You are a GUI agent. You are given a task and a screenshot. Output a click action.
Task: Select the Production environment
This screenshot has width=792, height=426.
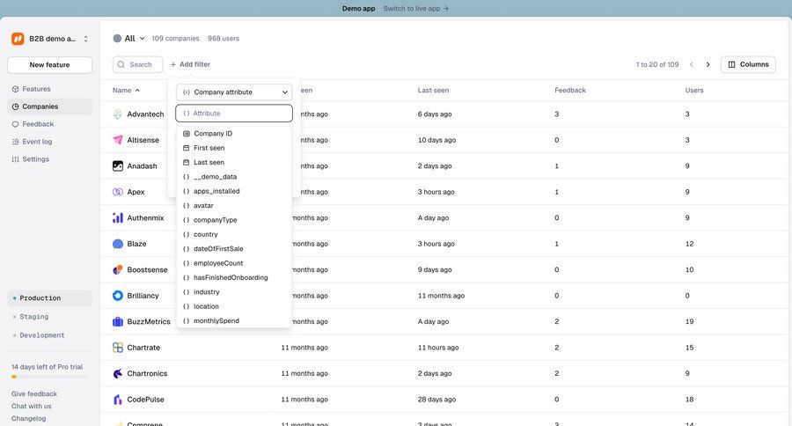point(49,298)
